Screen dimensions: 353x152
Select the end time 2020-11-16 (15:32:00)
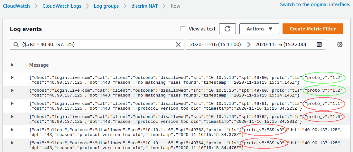(x=281, y=45)
